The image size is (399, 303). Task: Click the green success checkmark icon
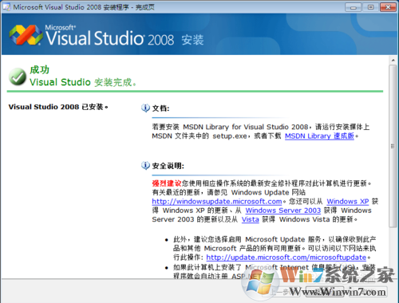click(x=18, y=77)
